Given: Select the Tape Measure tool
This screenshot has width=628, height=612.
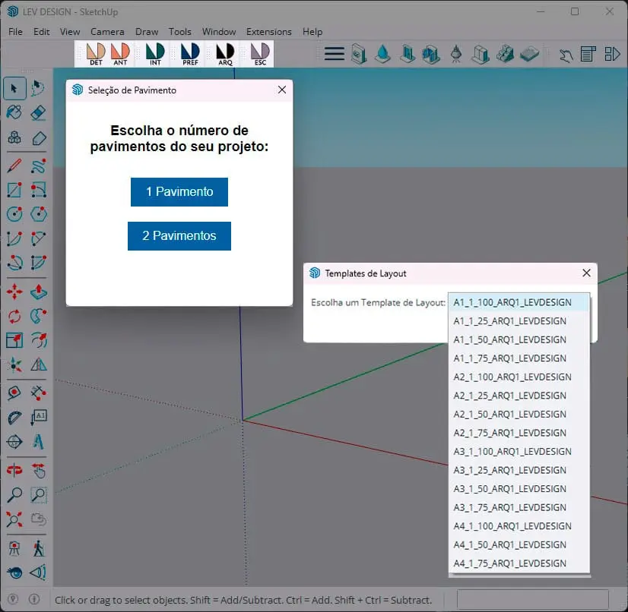Looking at the screenshot, I should [x=14, y=393].
